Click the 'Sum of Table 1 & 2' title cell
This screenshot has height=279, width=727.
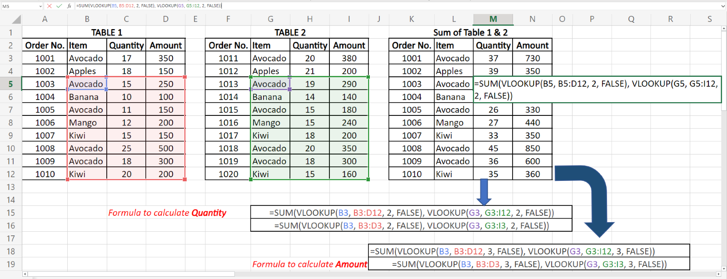(x=470, y=32)
